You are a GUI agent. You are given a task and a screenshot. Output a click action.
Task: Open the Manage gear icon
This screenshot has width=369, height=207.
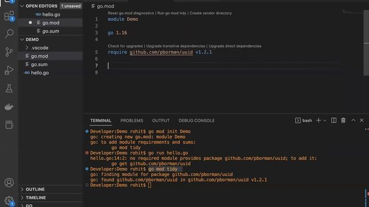click(9, 201)
